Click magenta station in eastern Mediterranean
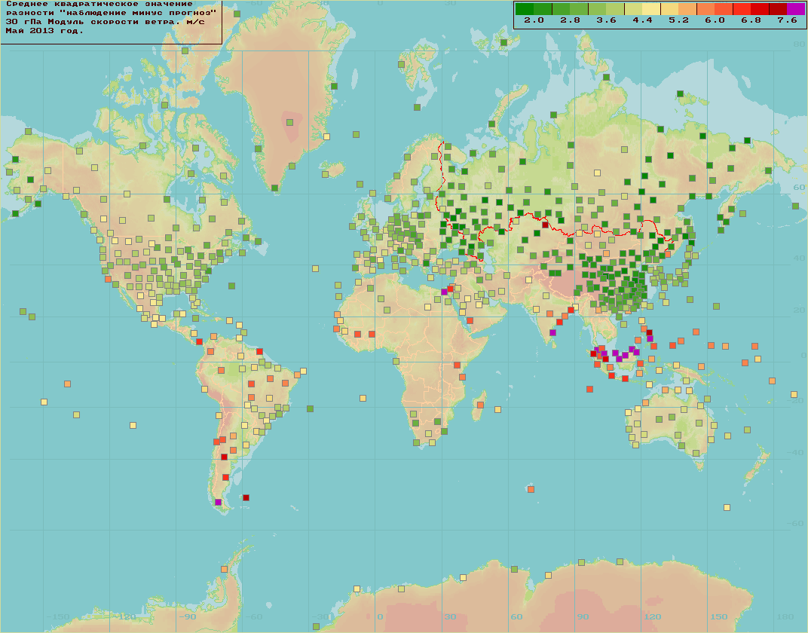The width and height of the screenshot is (808, 633). (444, 292)
